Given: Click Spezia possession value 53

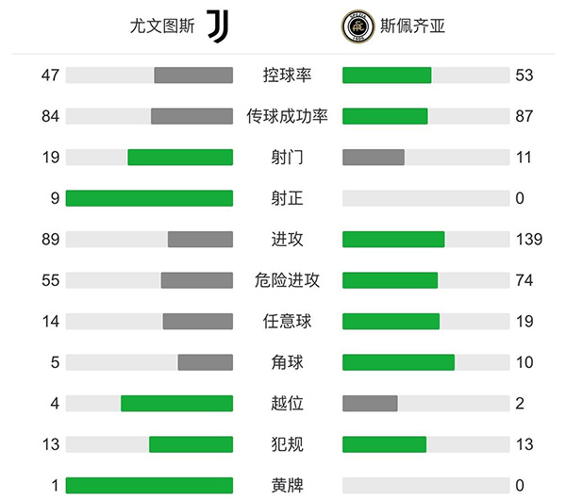Looking at the screenshot, I should (524, 75).
